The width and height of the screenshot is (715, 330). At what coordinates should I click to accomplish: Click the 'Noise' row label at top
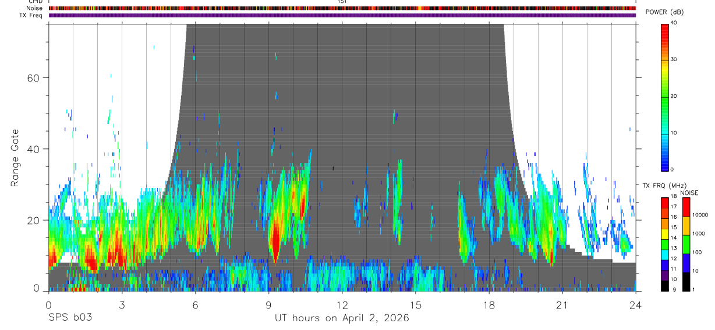coord(36,8)
